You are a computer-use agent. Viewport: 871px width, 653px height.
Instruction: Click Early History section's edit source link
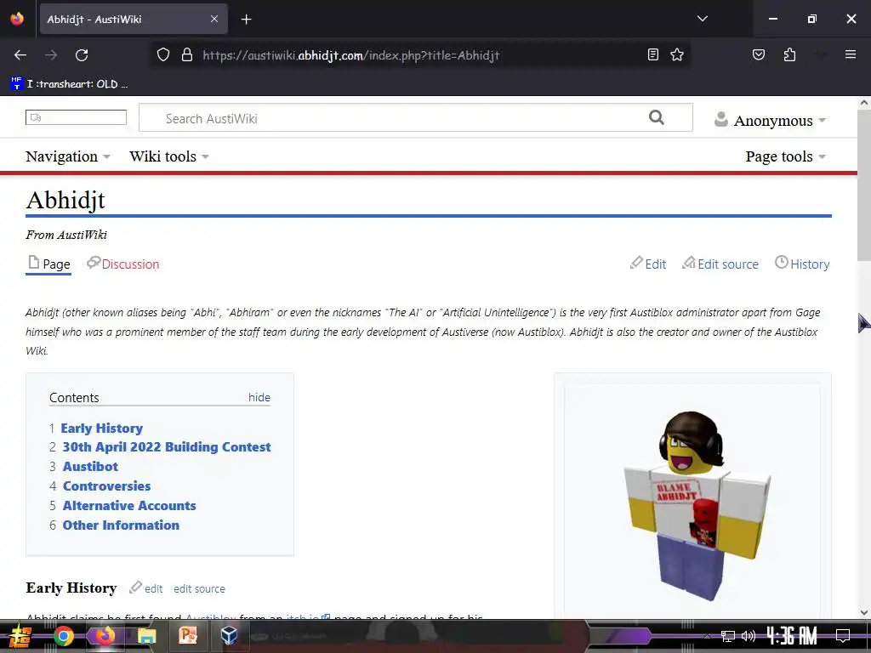(x=199, y=588)
